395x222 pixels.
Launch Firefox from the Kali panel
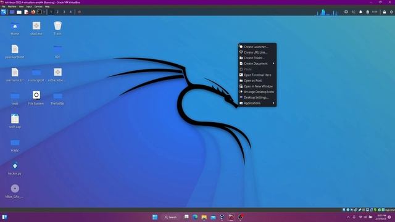click(x=33, y=12)
